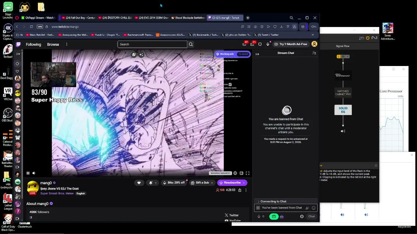Click into the Twitch search field
Image resolution: width=417 pixels, height=234 pixels.
(152, 44)
